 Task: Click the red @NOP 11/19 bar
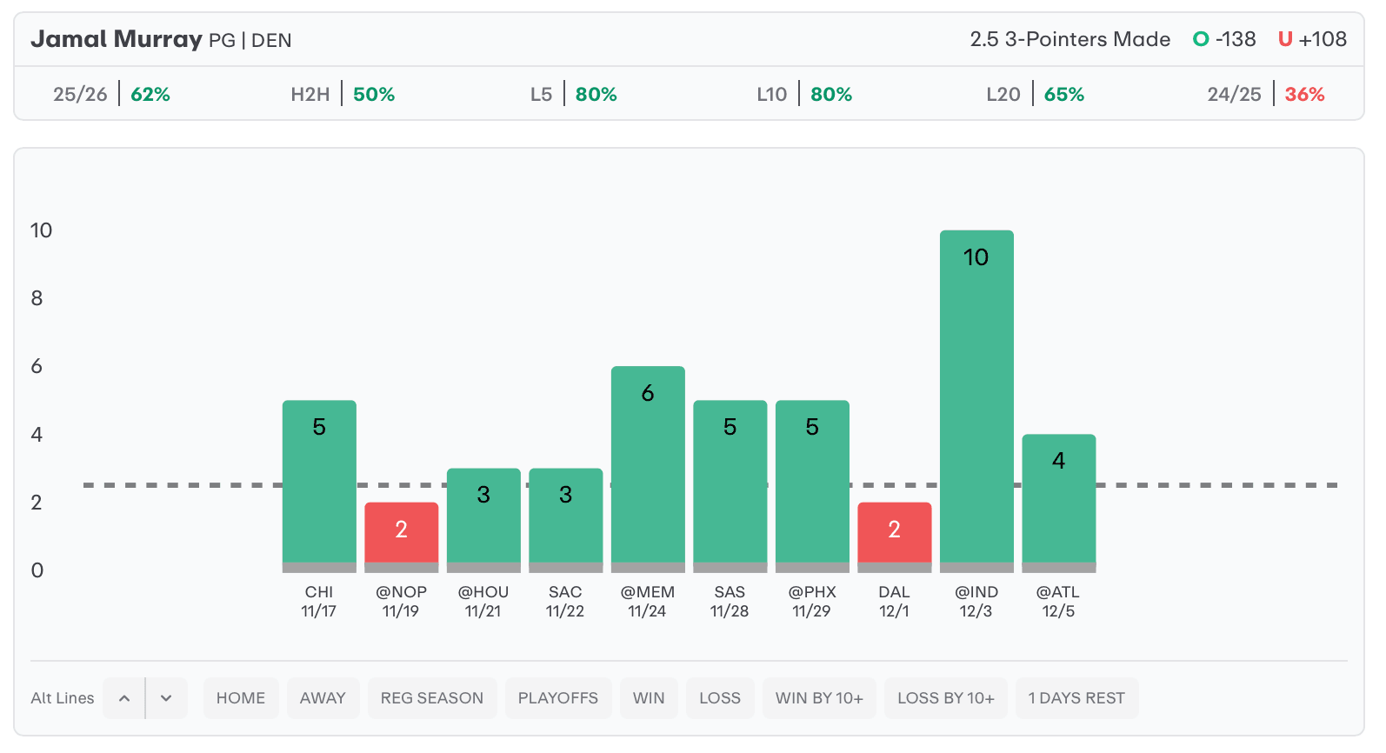[401, 535]
